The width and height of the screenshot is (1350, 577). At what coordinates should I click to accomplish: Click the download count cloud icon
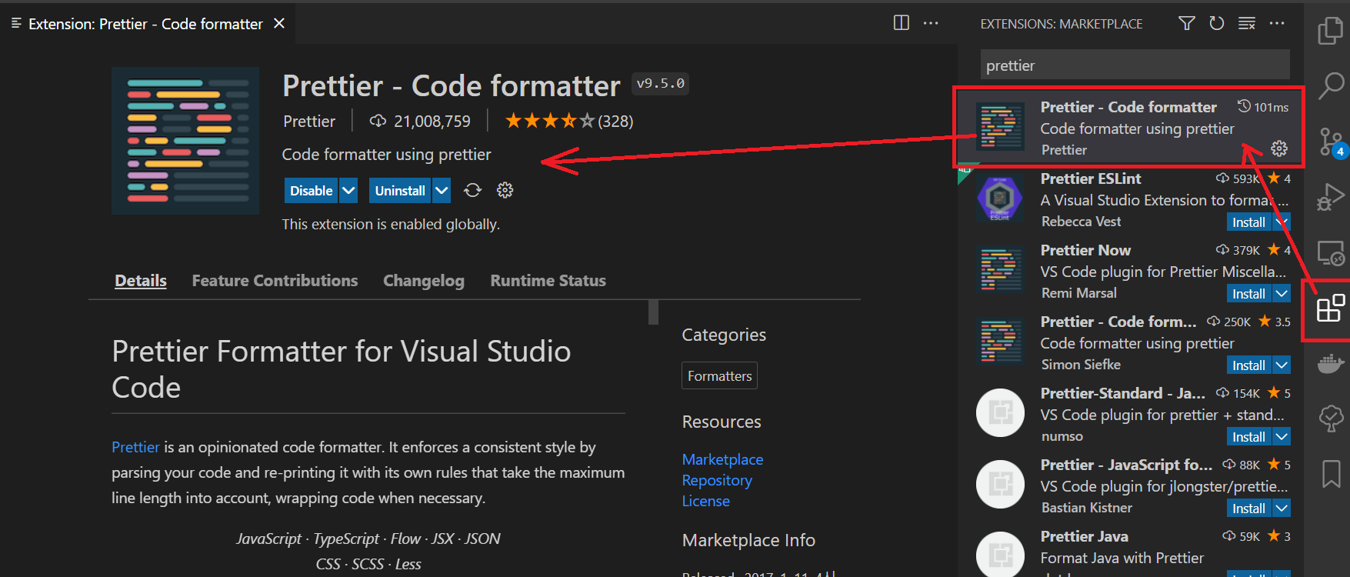(378, 121)
